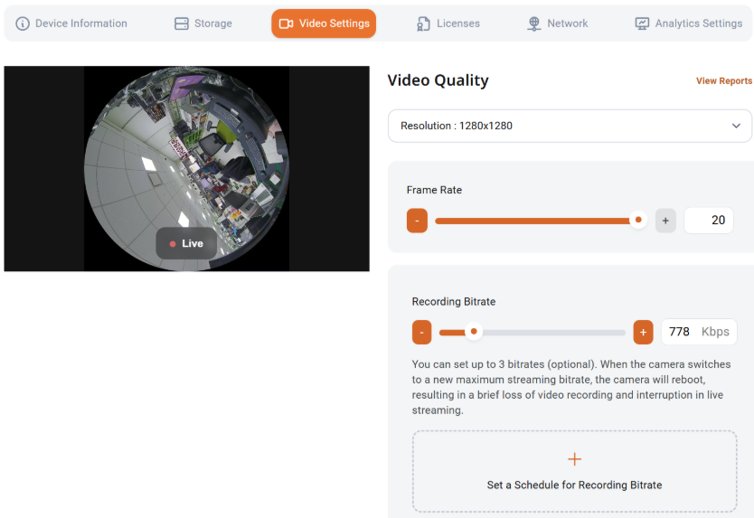
Task: Click the Analytics Settings chart icon
Action: [642, 24]
